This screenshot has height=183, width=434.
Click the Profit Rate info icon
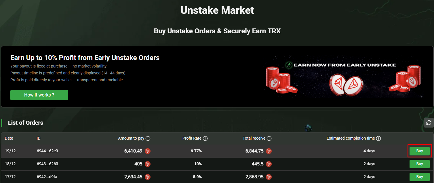pos(205,138)
